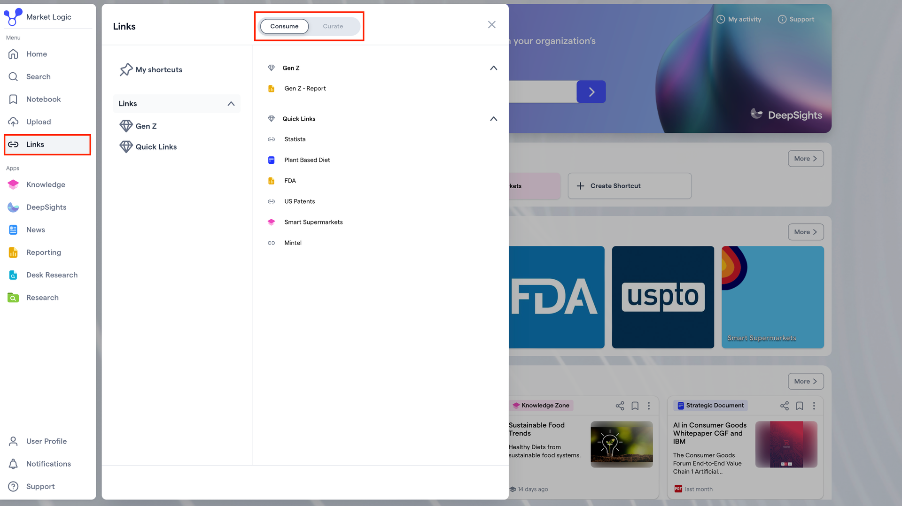Submit the search with arrow button

[591, 92]
